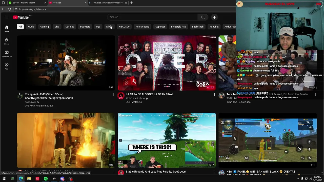Click the Young Avii channel avatar

[20, 96]
